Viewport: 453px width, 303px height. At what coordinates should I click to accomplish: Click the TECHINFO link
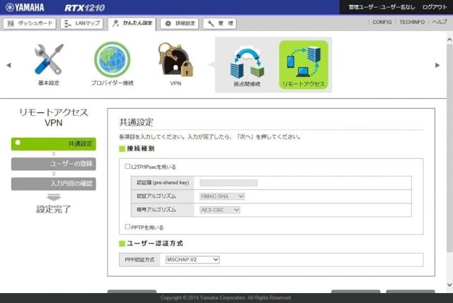click(412, 22)
